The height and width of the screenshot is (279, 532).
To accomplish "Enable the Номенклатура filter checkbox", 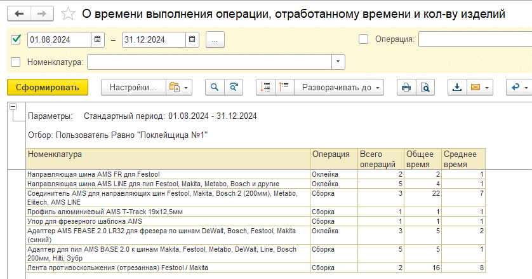I will [16, 62].
